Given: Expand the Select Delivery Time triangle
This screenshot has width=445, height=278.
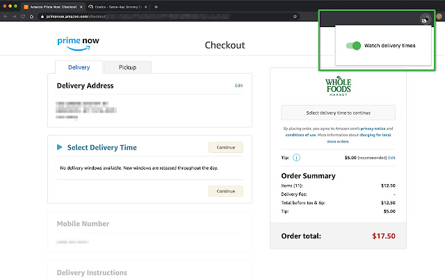Looking at the screenshot, I should tap(60, 147).
